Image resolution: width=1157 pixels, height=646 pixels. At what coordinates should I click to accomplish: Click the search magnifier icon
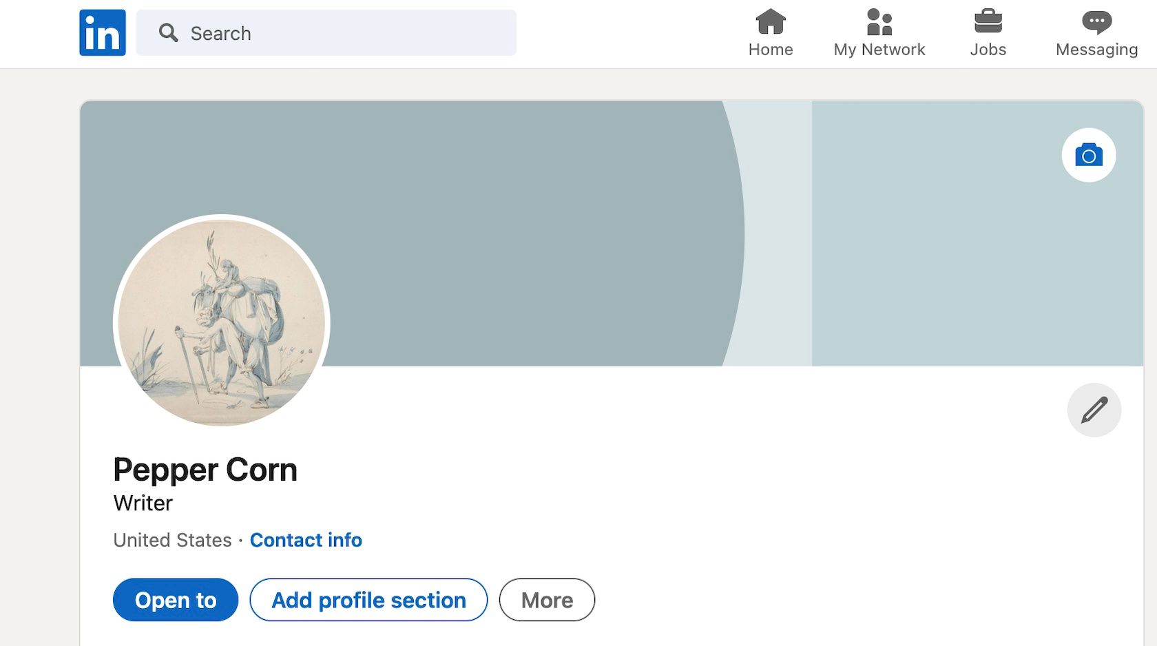167,32
